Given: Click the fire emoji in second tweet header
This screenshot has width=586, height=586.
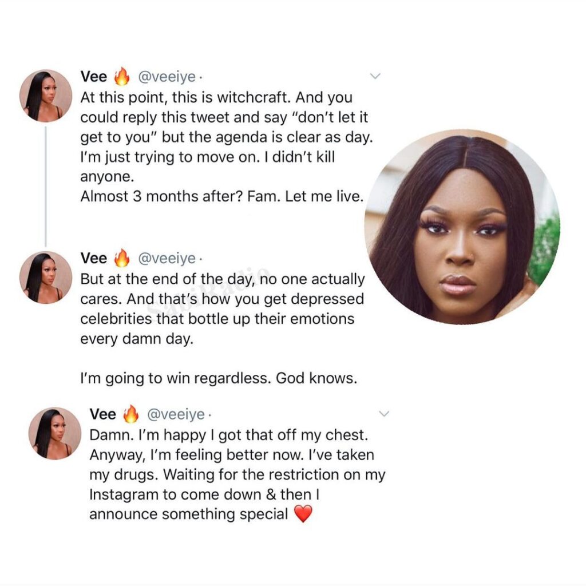Looking at the screenshot, I should pyautogui.click(x=122, y=258).
